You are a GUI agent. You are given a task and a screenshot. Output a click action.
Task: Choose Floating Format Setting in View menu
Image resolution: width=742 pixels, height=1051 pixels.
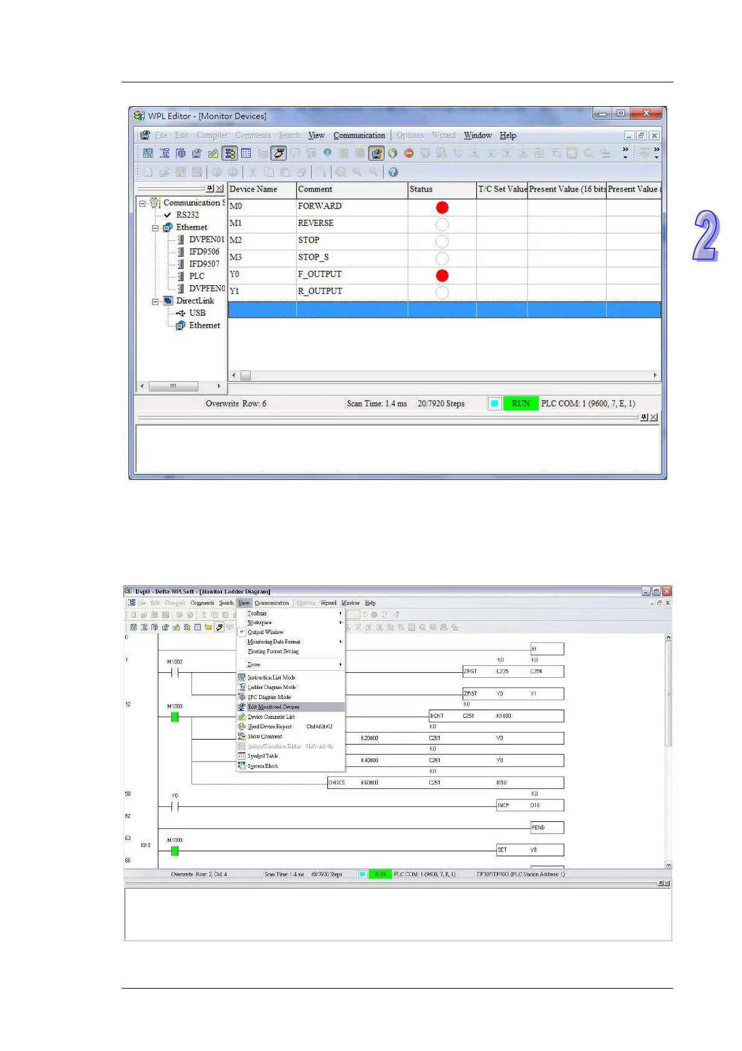tap(291, 652)
